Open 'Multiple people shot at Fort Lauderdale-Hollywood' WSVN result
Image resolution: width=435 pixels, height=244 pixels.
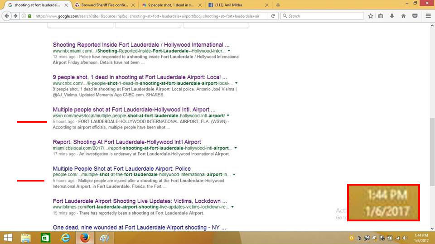click(x=134, y=110)
